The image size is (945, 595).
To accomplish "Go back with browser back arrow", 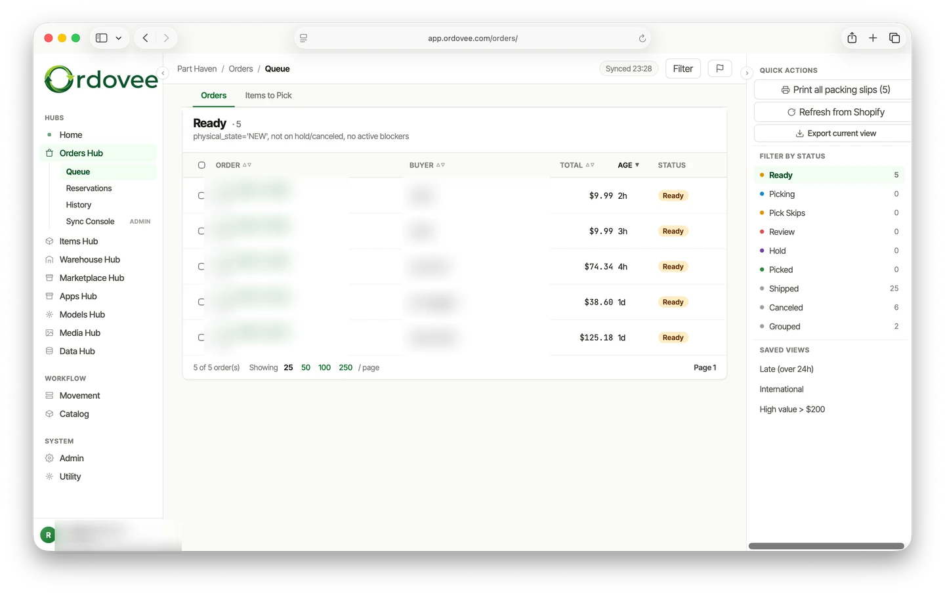I will pyautogui.click(x=146, y=38).
